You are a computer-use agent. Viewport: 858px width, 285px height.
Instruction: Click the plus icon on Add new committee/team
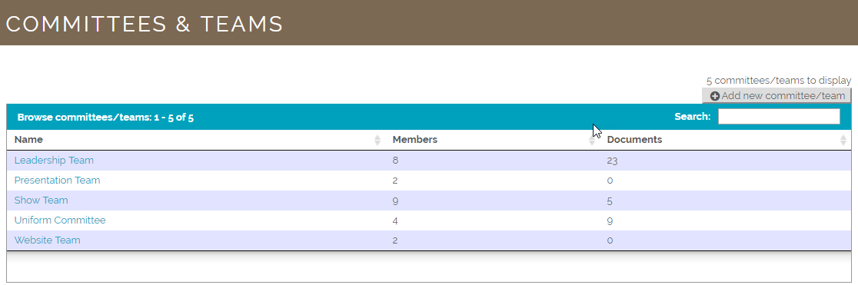pyautogui.click(x=715, y=96)
